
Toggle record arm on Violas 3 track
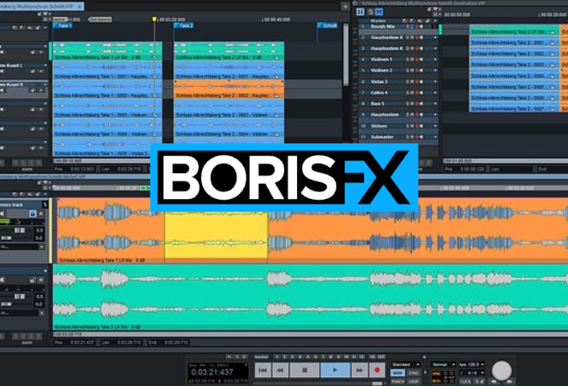(x=417, y=82)
